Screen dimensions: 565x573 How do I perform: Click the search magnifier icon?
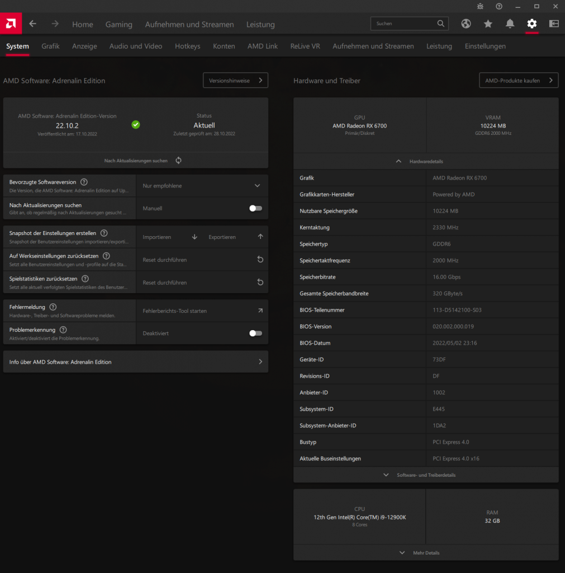point(441,24)
